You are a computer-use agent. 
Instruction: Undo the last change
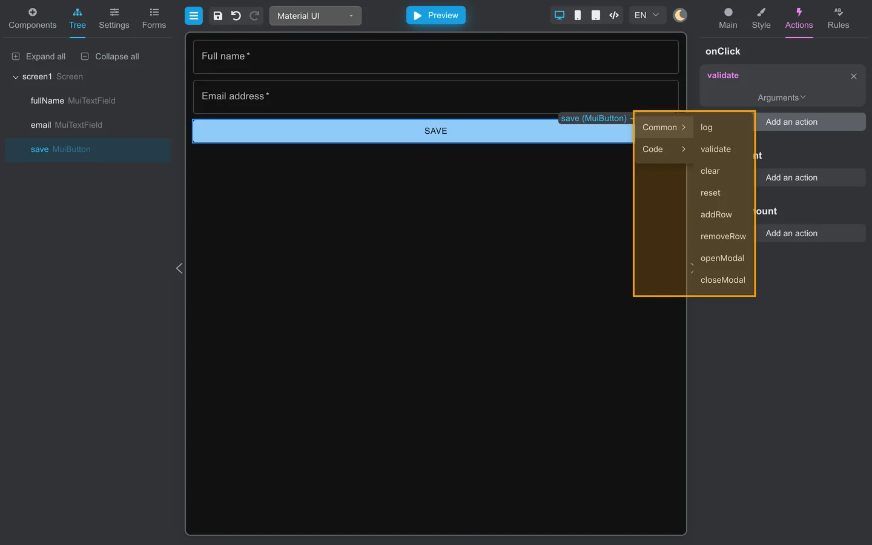pyautogui.click(x=236, y=16)
